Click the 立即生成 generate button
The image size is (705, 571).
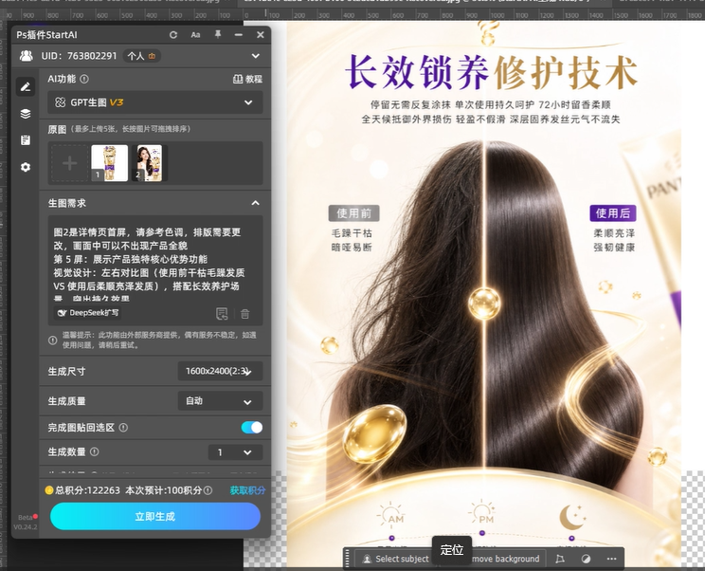coord(155,516)
